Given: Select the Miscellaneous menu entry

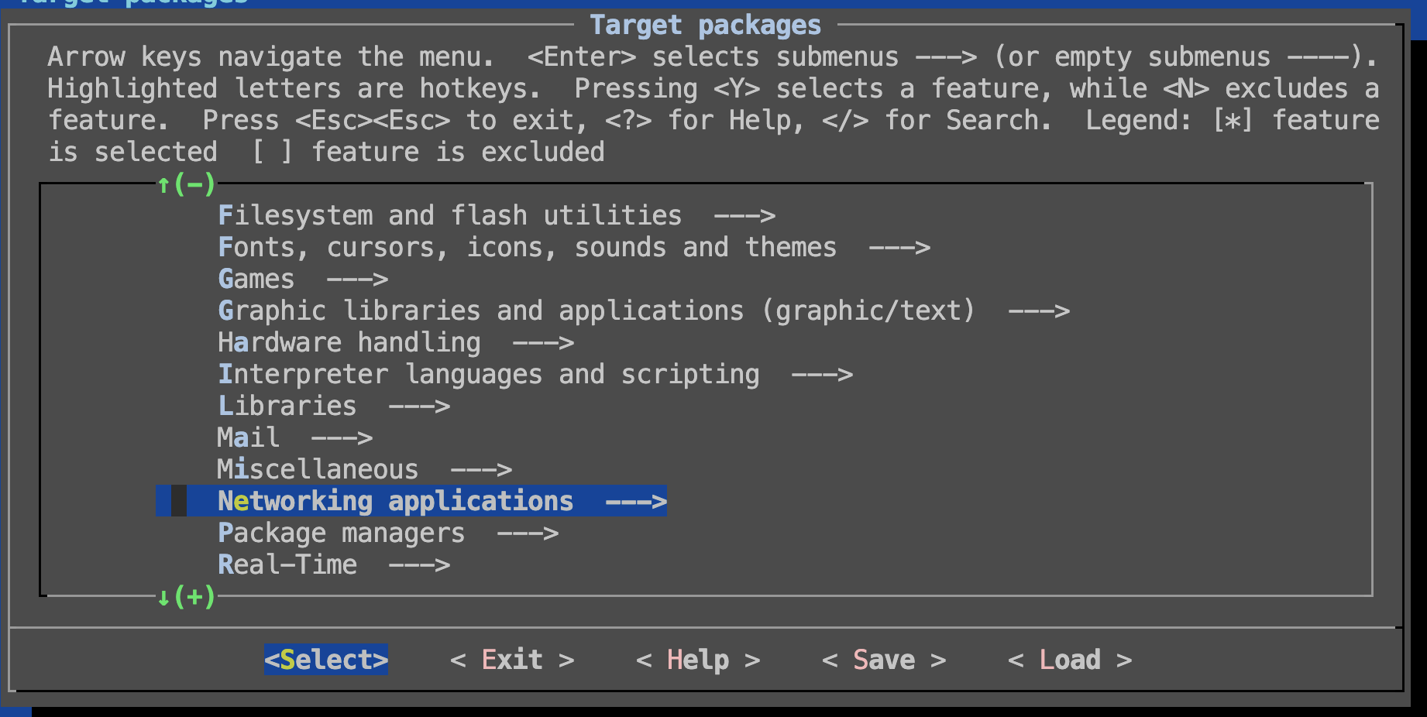Looking at the screenshot, I should click(318, 469).
